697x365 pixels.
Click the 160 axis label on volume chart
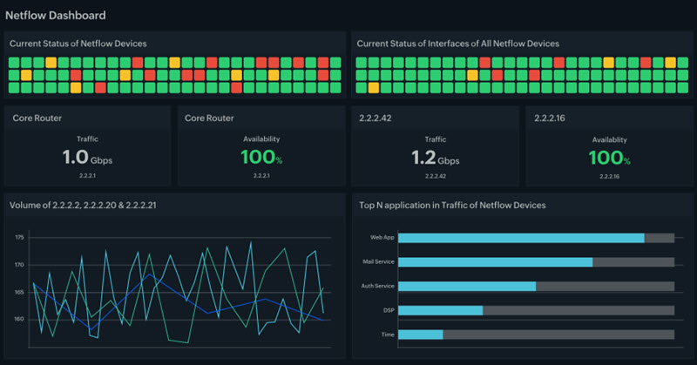tap(19, 319)
